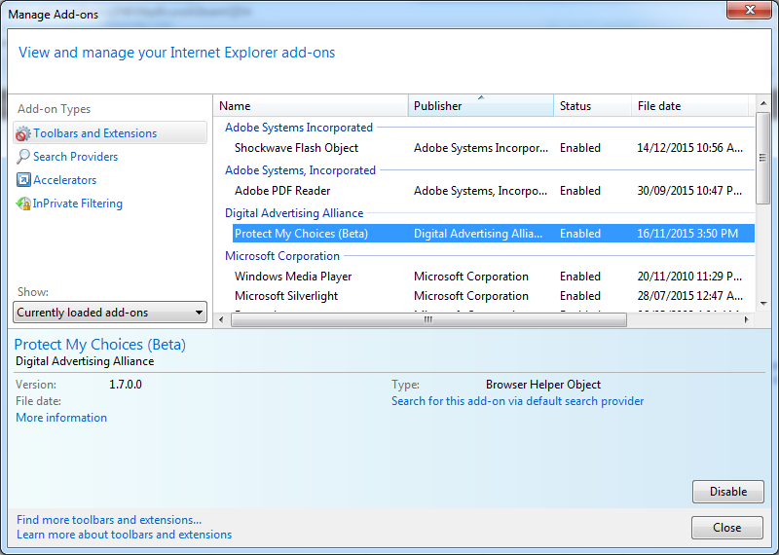This screenshot has height=555, width=779.
Task: Open the More information link
Action: click(61, 418)
